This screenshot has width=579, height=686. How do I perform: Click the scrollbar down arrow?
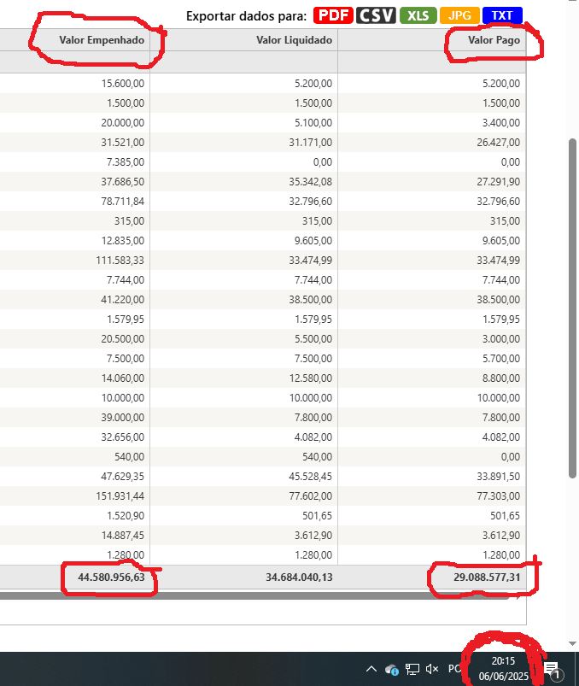[573, 643]
